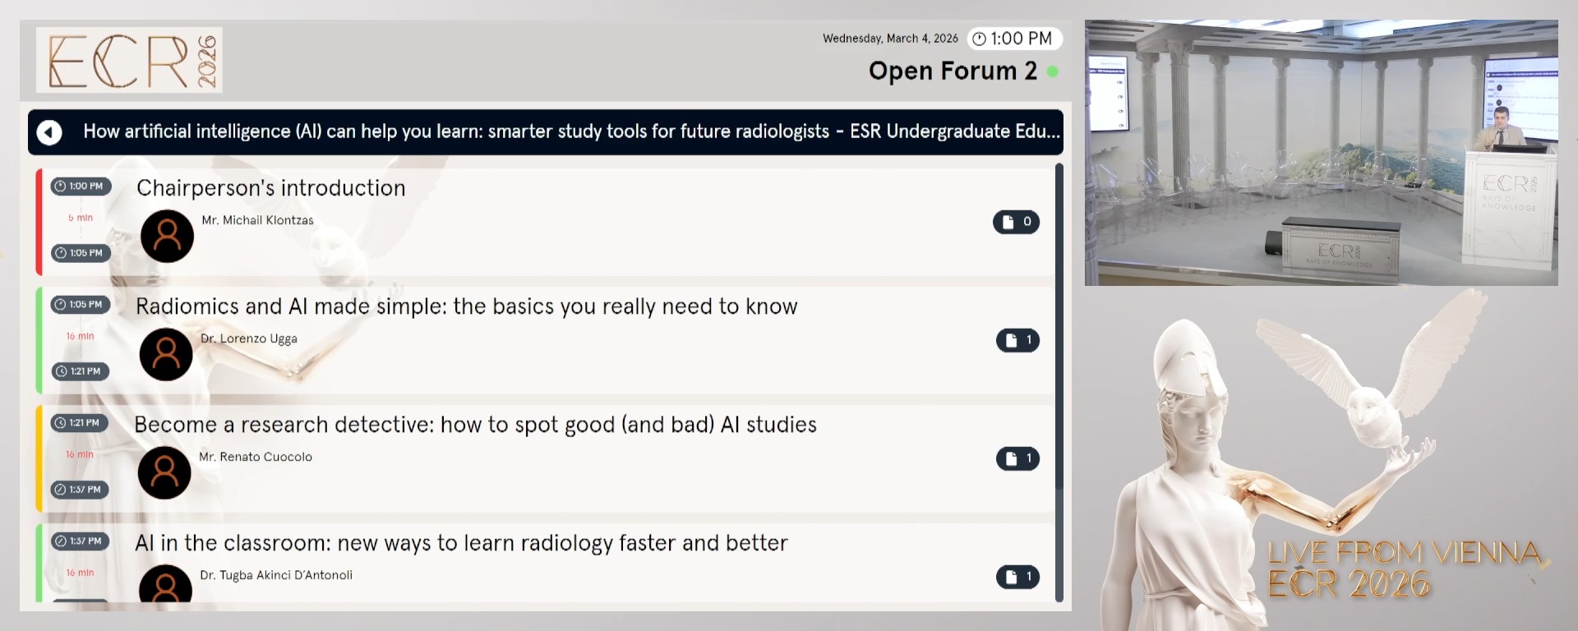Open document badge for Radiomics and AI talk
Screen dimensions: 1578x631
click(x=1017, y=340)
